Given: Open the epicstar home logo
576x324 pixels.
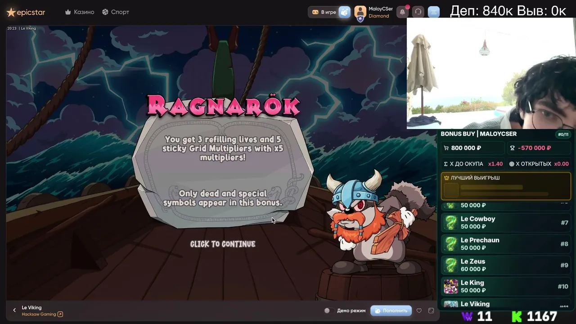Looking at the screenshot, I should [x=26, y=12].
